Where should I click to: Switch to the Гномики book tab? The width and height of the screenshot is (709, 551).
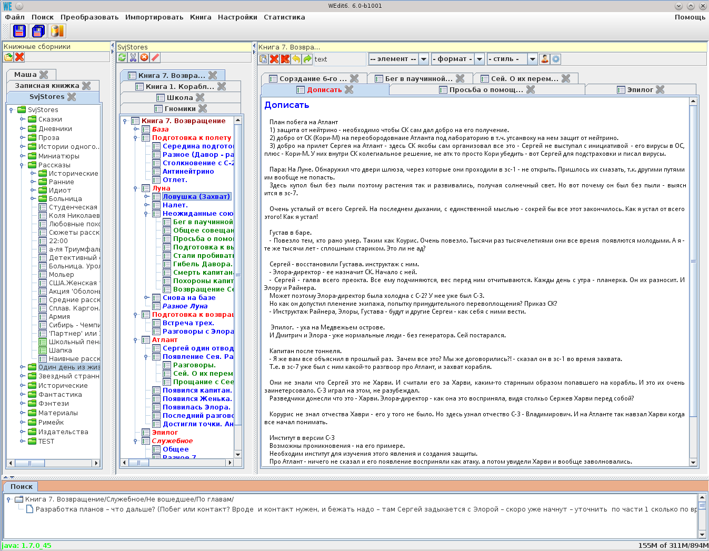pyautogui.click(x=180, y=108)
